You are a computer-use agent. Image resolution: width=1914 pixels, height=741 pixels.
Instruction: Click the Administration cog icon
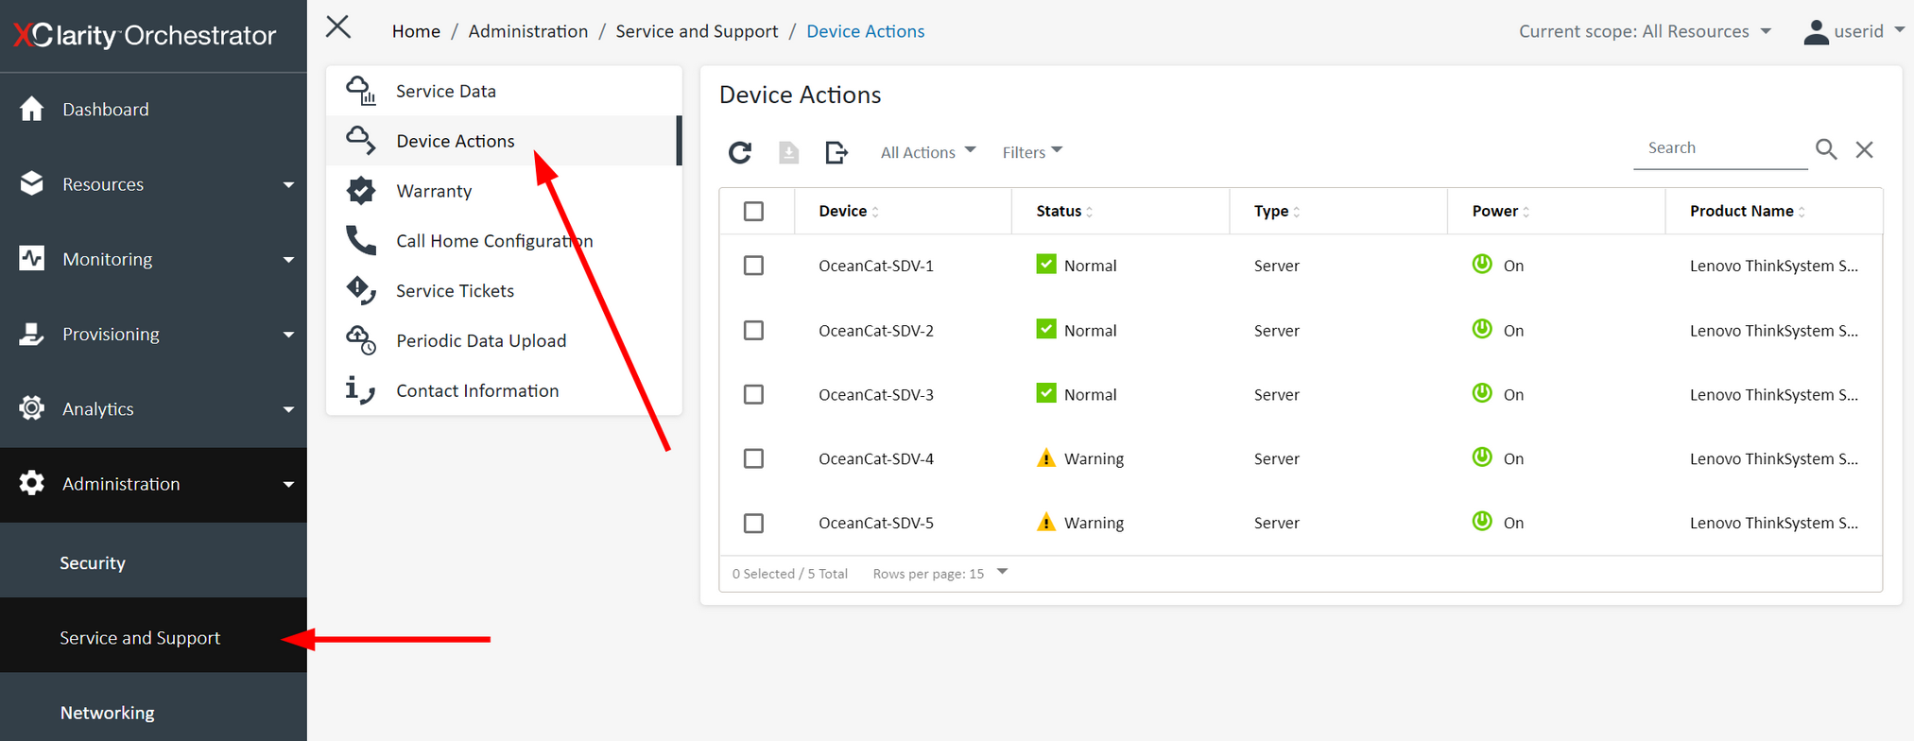point(31,483)
